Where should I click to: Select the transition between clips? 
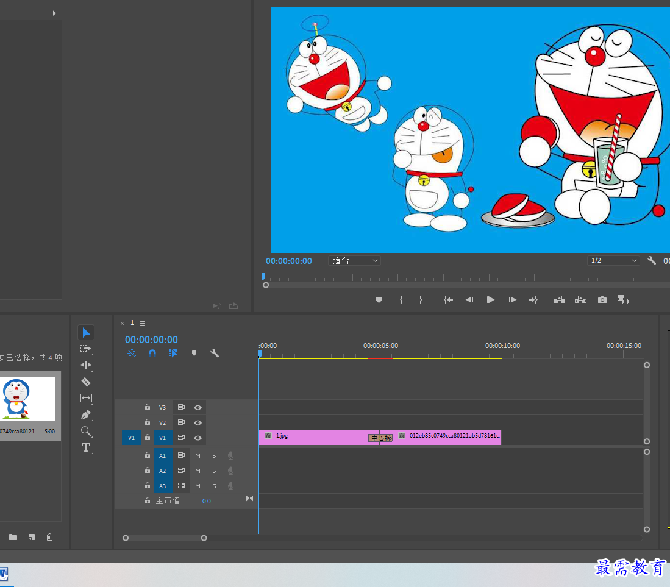click(380, 438)
